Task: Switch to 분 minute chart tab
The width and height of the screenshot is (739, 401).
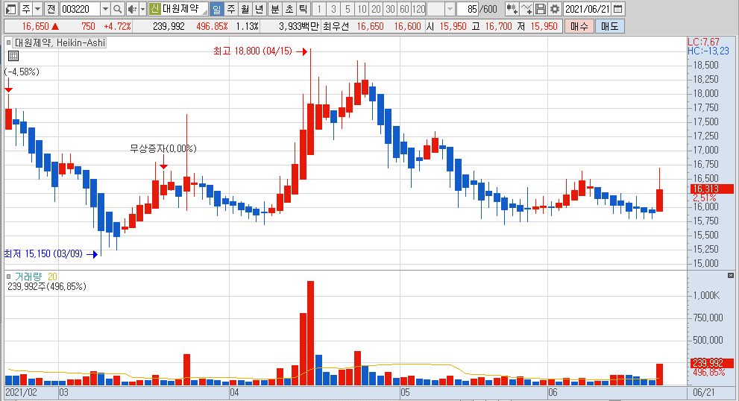Action: click(275, 8)
